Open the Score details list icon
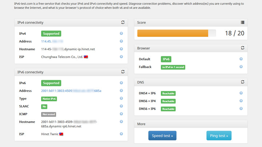Viewport: 262px width, 147px height. 243,23
